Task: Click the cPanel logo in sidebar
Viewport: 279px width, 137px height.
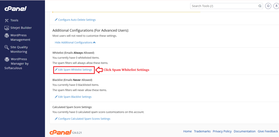Action: [16, 8]
